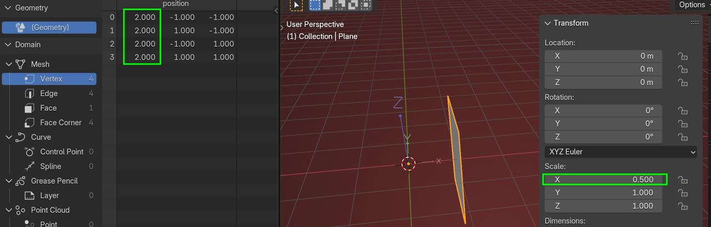Click the Layer domain icon
The height and width of the screenshot is (227, 711).
click(30, 195)
